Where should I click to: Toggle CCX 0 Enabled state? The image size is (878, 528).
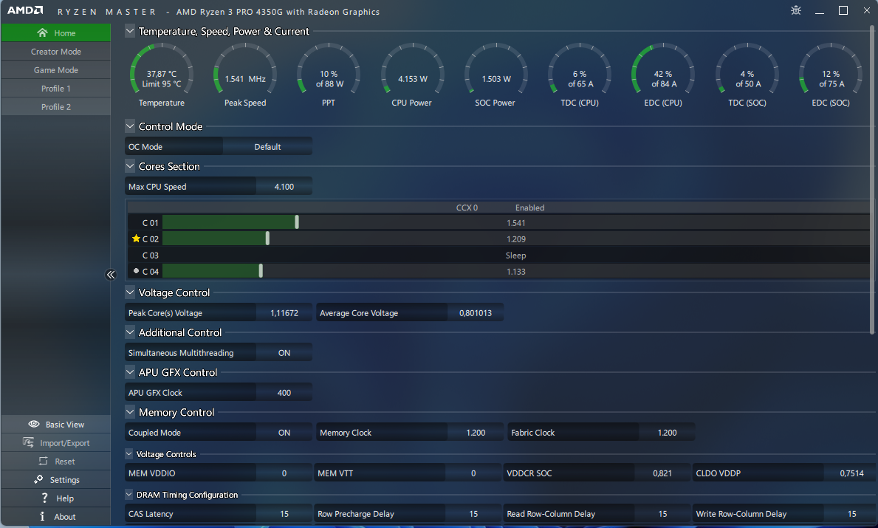529,208
